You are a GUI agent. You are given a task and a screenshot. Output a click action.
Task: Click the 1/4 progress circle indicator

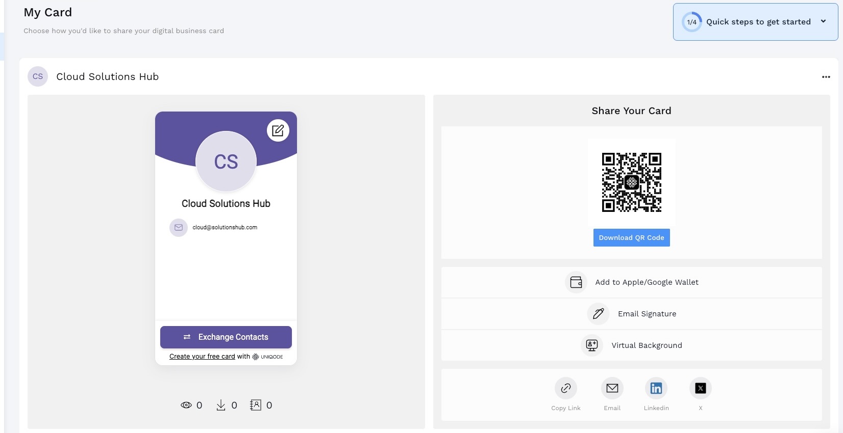click(x=691, y=22)
